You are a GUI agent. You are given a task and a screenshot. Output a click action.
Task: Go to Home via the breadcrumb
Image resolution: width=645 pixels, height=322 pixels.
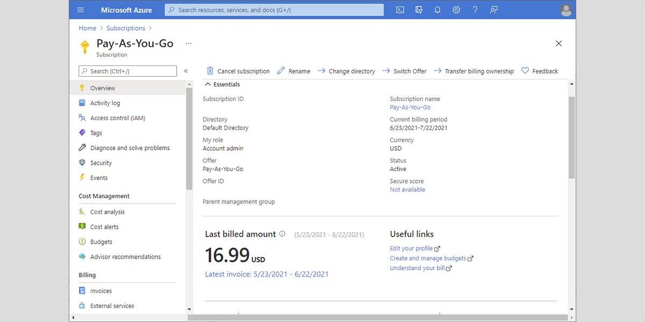(87, 28)
